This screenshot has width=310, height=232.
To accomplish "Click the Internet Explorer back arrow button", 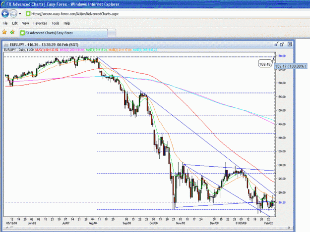I will [x=5, y=14].
